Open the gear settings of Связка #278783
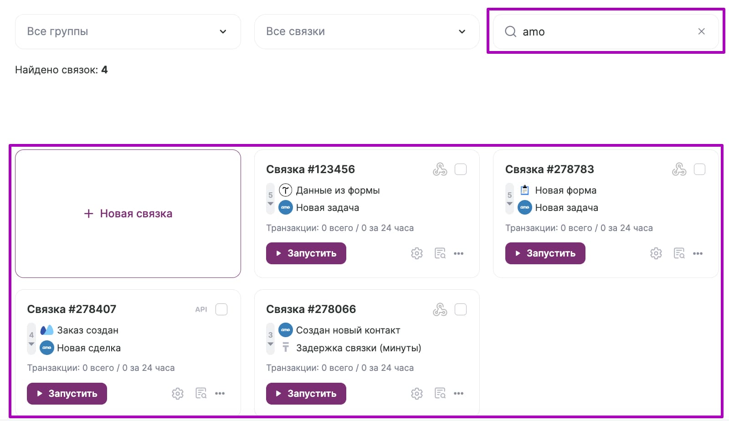Screen dimensions: 729x421 coord(656,253)
